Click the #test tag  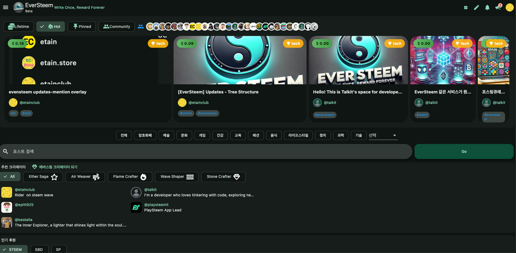pyautogui.click(x=26, y=113)
